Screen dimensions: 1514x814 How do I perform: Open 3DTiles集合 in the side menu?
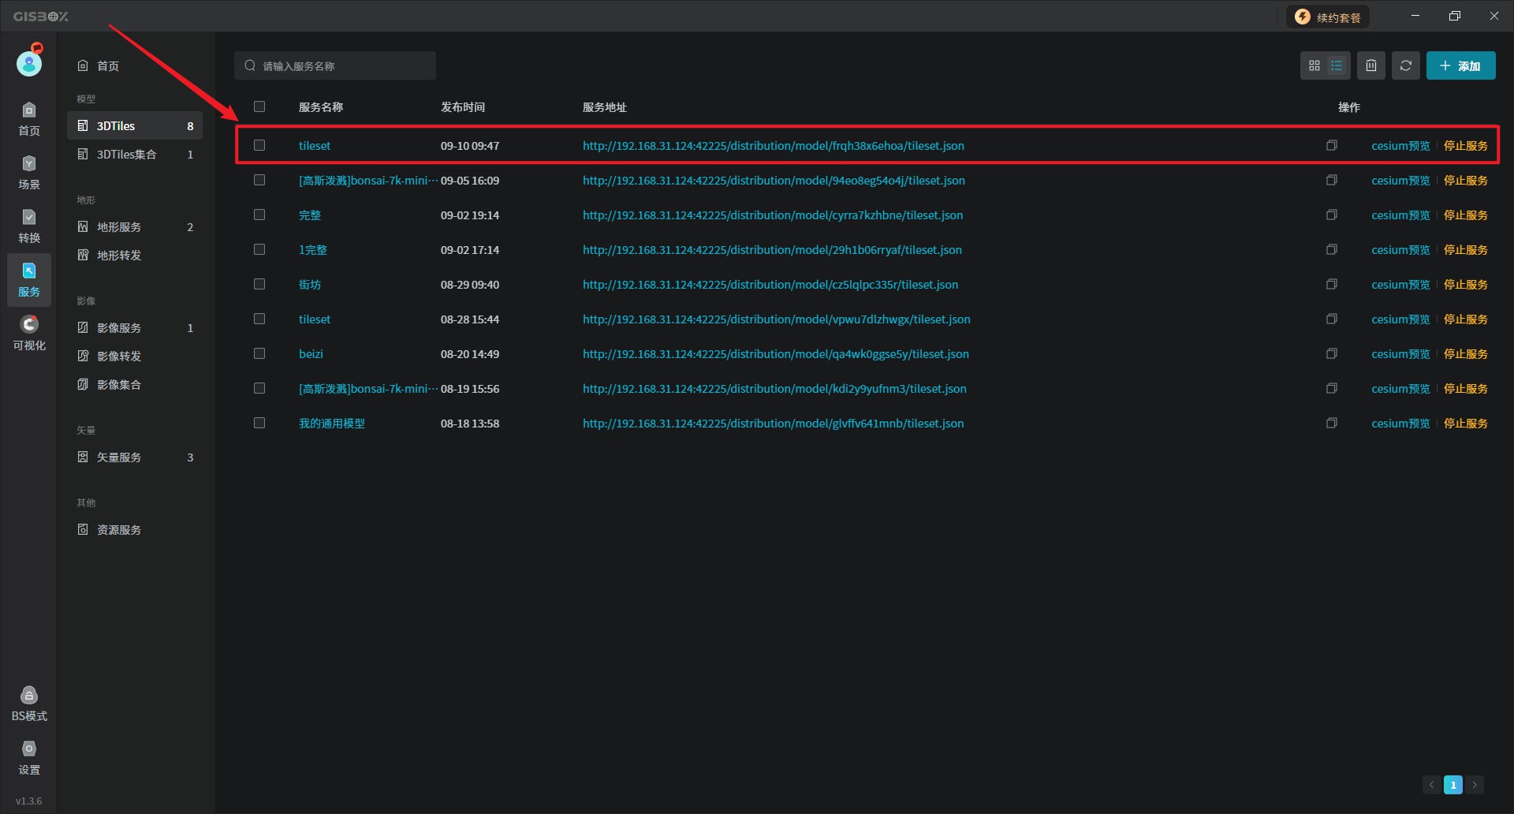pyautogui.click(x=126, y=155)
